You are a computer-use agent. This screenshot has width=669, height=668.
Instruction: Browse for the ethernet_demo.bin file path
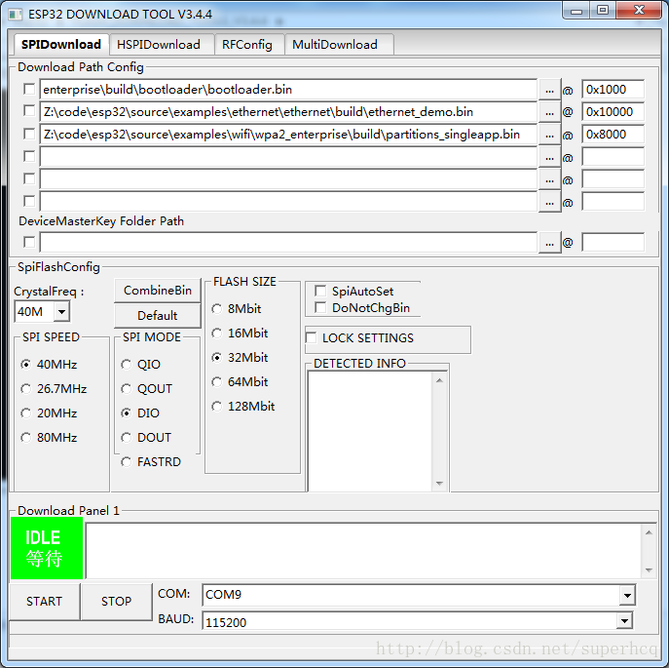tap(549, 112)
